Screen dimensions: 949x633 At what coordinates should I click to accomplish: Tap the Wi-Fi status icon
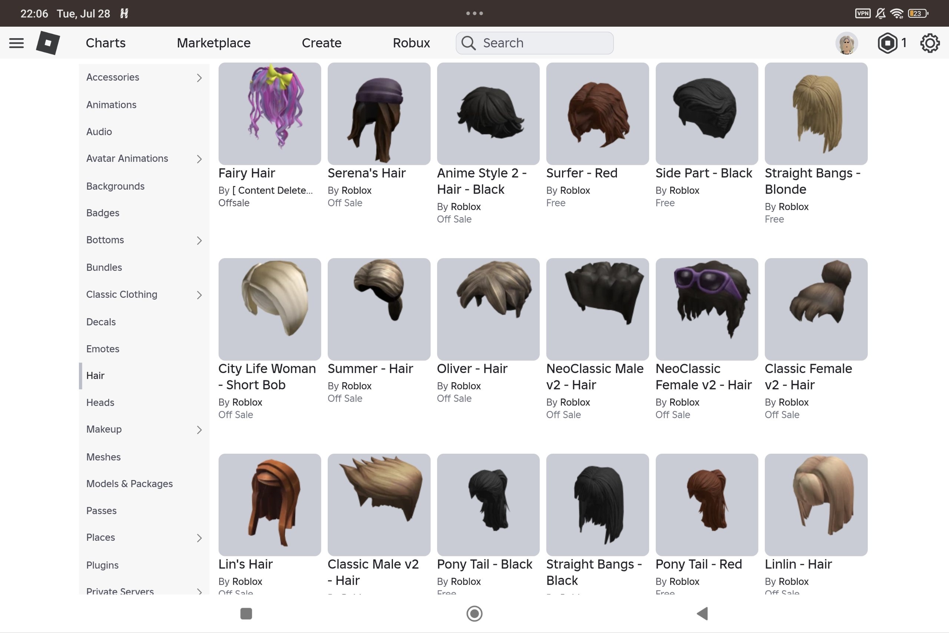click(896, 13)
